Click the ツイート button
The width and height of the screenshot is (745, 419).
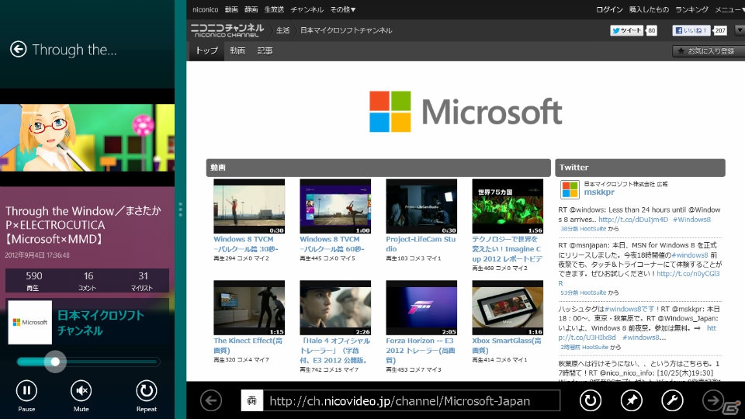point(627,30)
